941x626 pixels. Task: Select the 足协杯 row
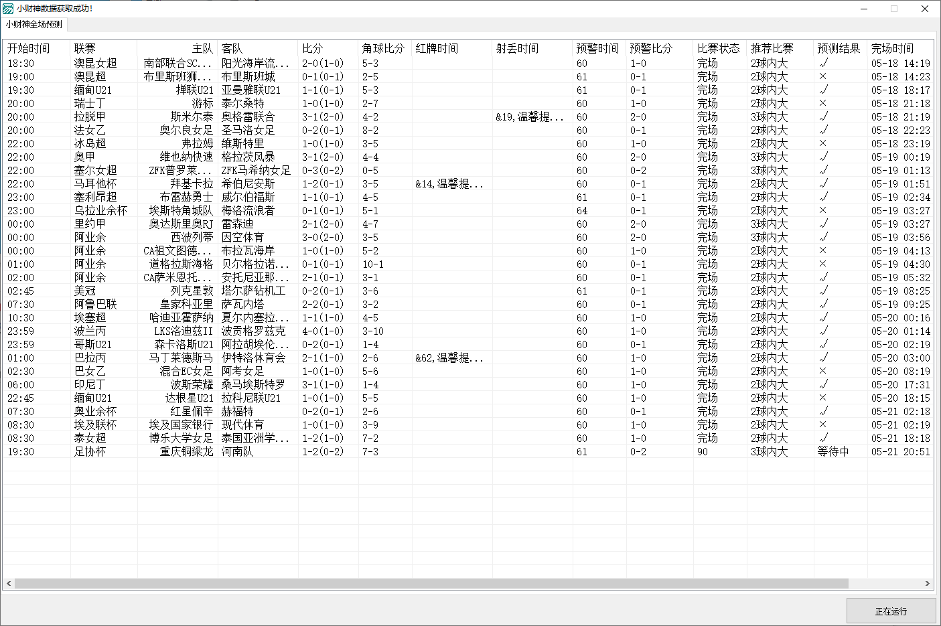click(x=468, y=451)
